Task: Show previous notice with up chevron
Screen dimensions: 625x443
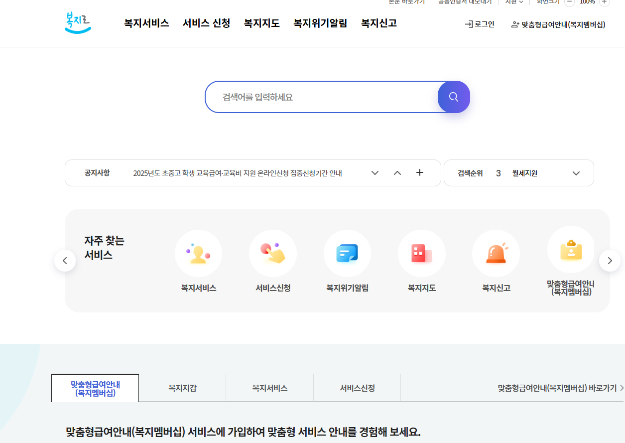Action: (397, 173)
